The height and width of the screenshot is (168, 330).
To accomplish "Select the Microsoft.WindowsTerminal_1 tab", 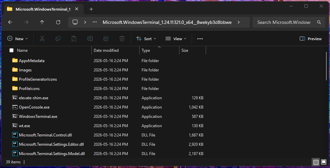I will tap(43, 9).
